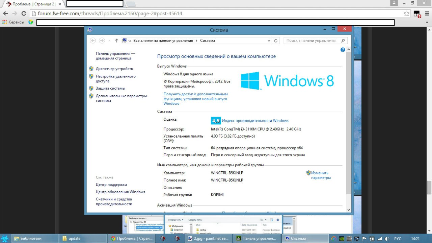This screenshot has height=243, width=432.
Task: Open a new Chrome tab
Action: click(x=131, y=4)
